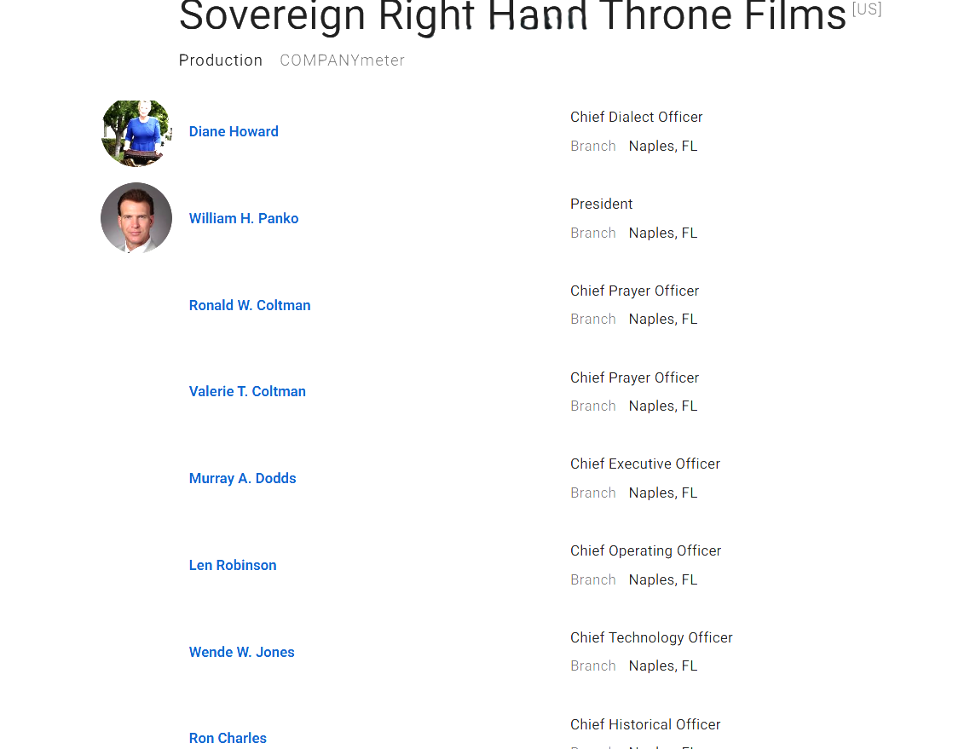Click the Sovereign Right Hand Throne Films title
This screenshot has height=749, width=970.
[512, 15]
